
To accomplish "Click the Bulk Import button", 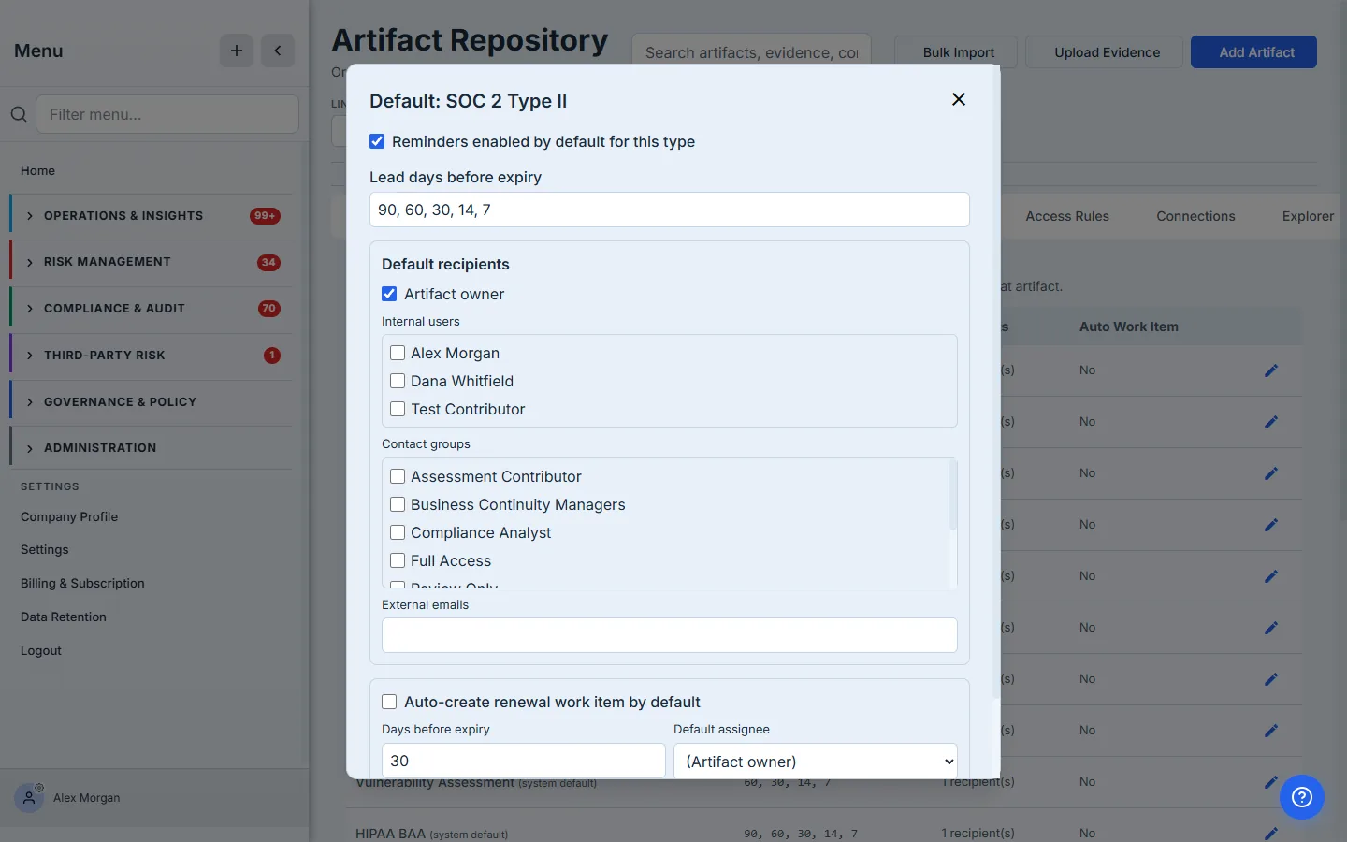I will tap(958, 52).
